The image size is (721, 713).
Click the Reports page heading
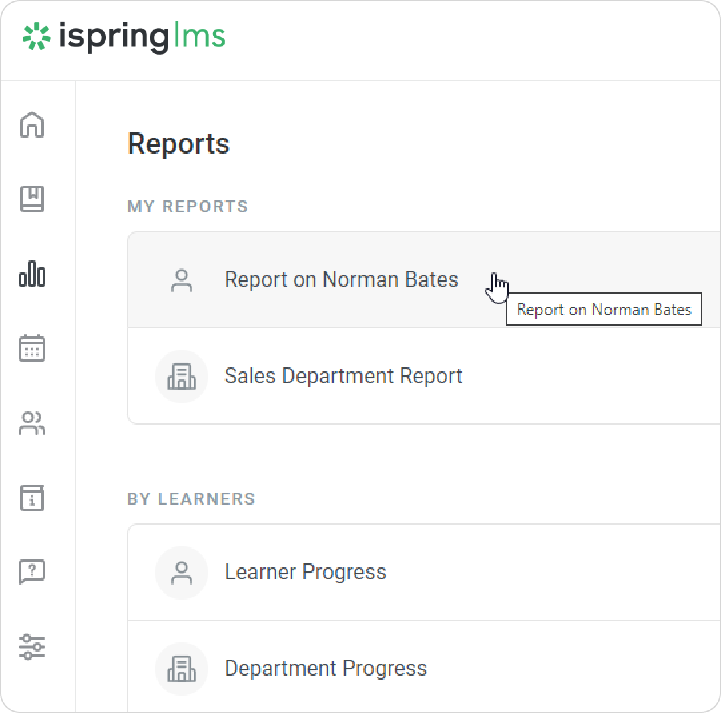point(178,144)
